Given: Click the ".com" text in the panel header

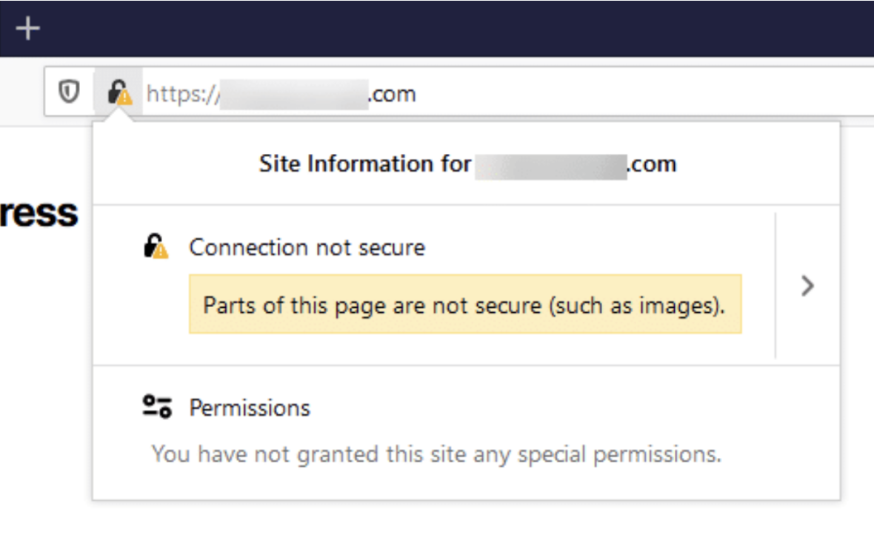Looking at the screenshot, I should tap(652, 163).
